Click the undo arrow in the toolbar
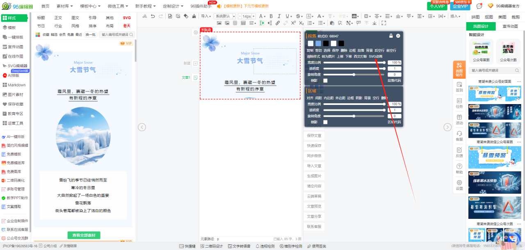This screenshot has height=250, width=525. [x=153, y=16]
